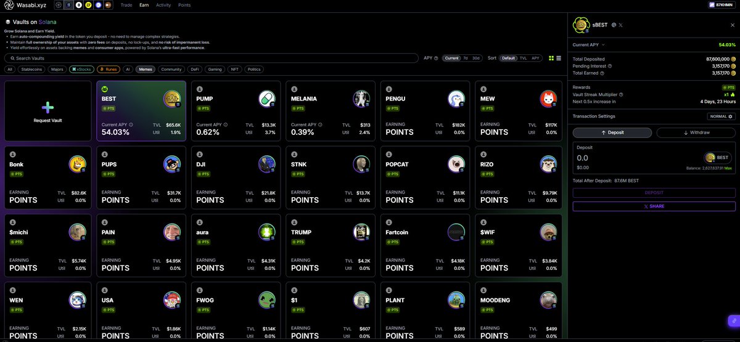Click the MELANIA token logo
The height and width of the screenshot is (342, 740).
point(361,99)
